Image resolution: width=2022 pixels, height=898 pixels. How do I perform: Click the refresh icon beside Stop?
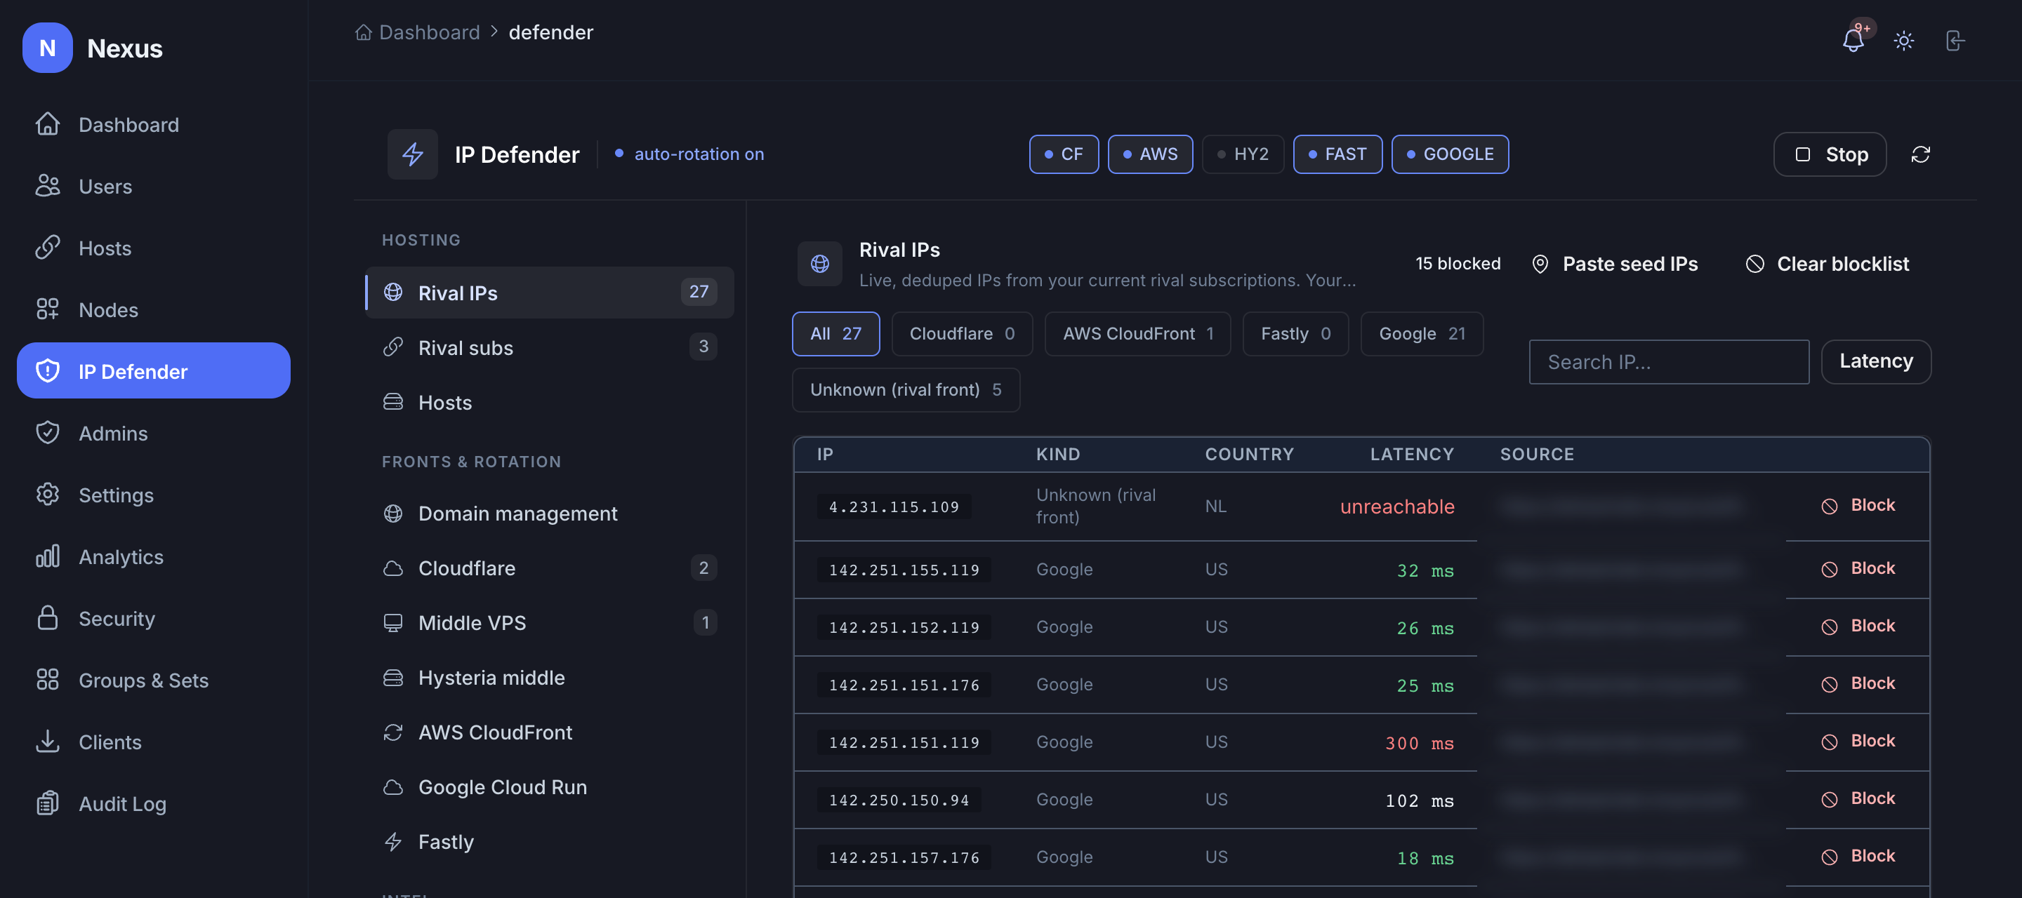(1920, 154)
